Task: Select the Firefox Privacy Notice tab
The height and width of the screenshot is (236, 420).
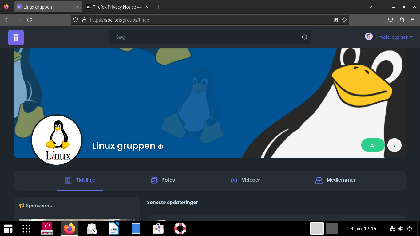Action: point(117,7)
